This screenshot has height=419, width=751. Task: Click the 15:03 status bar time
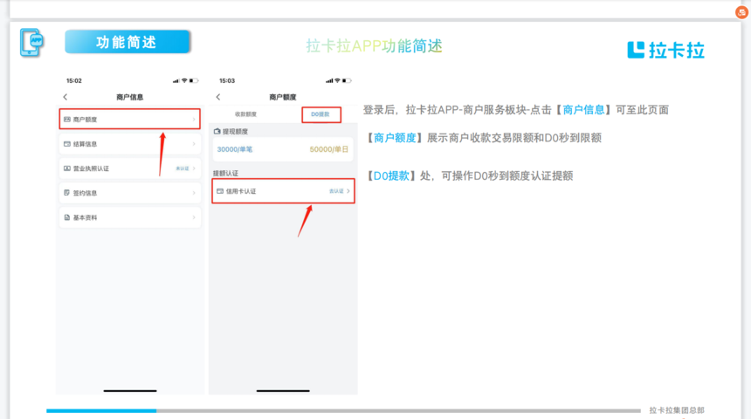227,81
